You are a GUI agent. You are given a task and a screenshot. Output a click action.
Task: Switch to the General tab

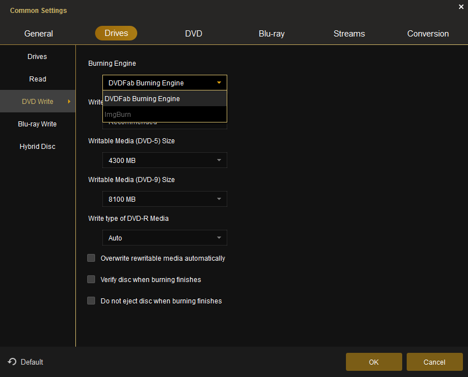[x=38, y=34]
